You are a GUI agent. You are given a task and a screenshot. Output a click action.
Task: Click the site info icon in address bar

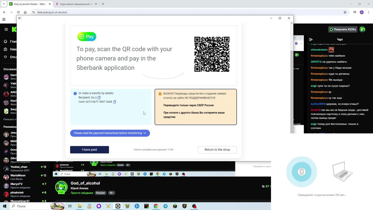click(x=34, y=12)
